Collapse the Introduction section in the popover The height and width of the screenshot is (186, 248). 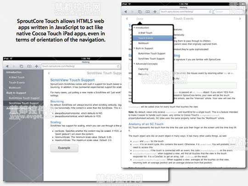[x=134, y=28]
